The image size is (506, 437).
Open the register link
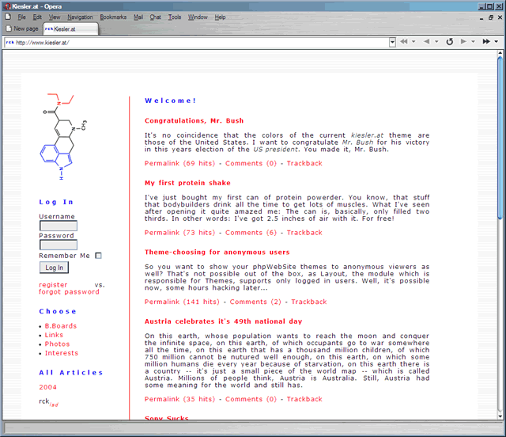click(53, 285)
